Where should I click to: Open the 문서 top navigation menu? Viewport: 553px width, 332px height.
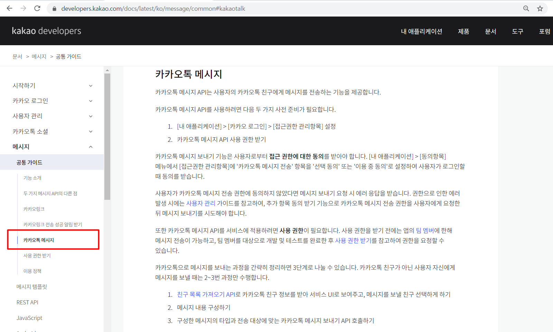490,31
